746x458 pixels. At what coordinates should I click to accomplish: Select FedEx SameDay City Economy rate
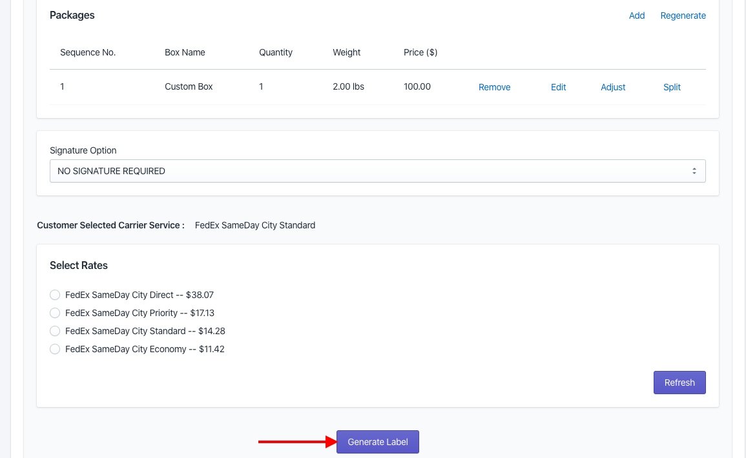tap(55, 349)
